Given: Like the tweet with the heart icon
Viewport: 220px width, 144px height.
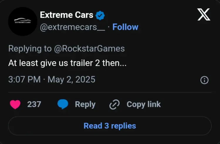Looking at the screenshot, I should 15,104.
